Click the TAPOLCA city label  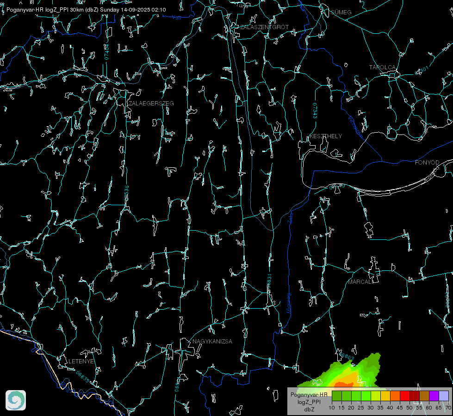pyautogui.click(x=382, y=67)
